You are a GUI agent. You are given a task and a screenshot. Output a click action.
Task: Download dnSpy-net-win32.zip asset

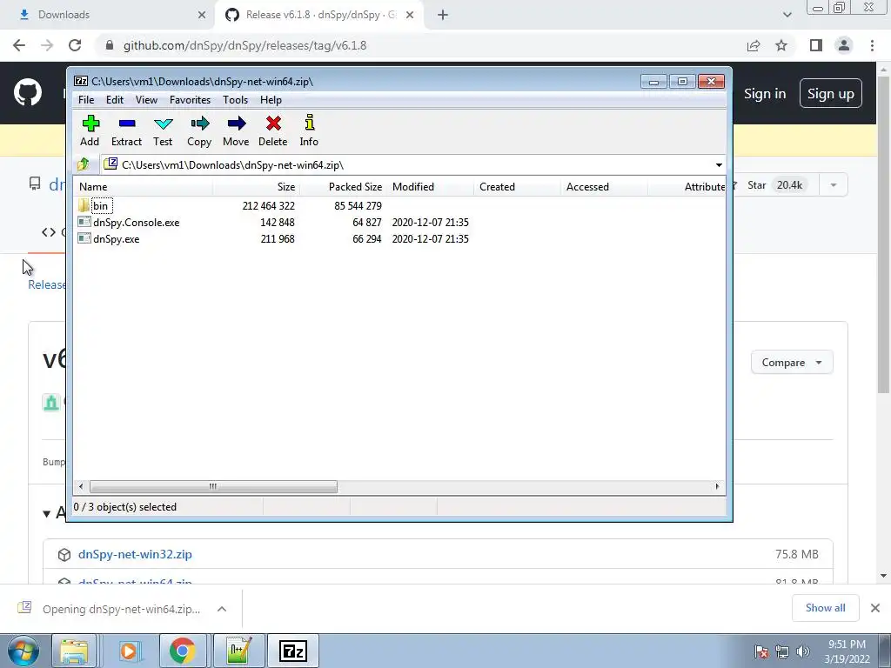pos(135,554)
